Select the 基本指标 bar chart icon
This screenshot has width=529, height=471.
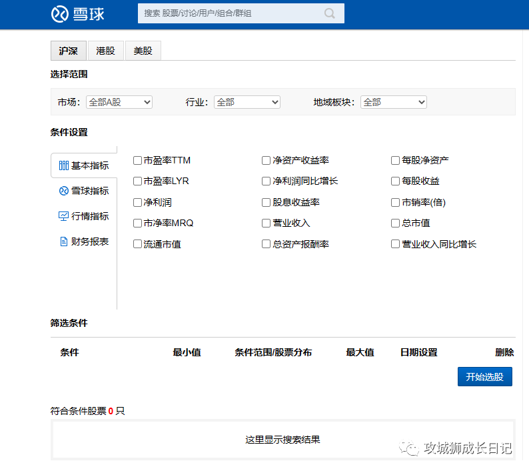pyautogui.click(x=64, y=165)
